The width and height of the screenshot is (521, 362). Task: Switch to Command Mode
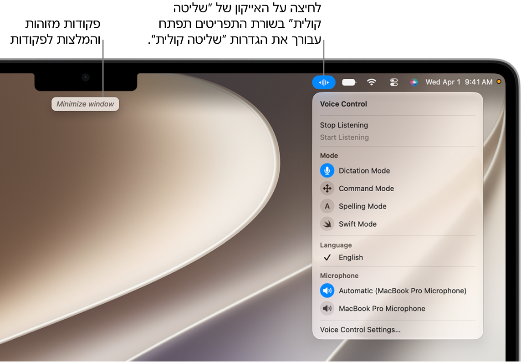coord(366,189)
